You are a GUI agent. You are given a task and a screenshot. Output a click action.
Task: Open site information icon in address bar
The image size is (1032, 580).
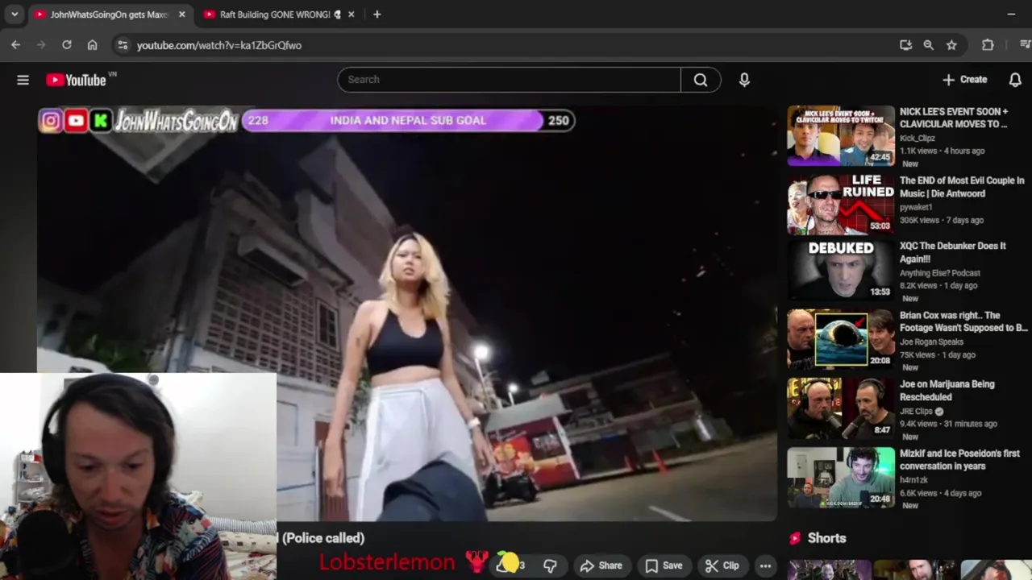pos(123,45)
